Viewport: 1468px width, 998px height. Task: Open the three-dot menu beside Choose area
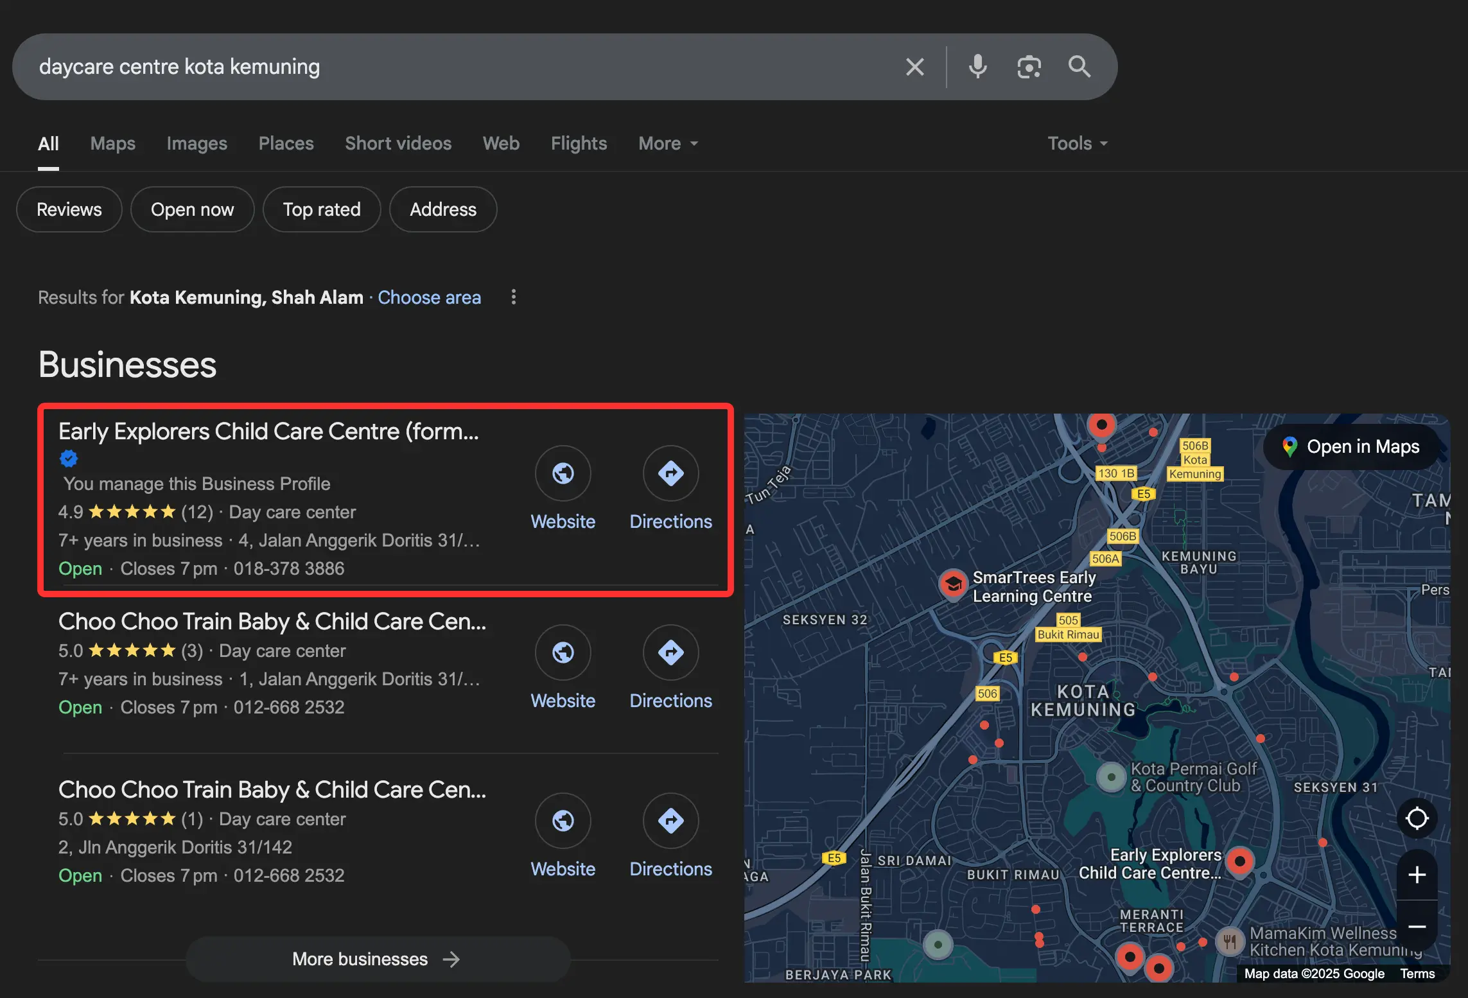(513, 297)
